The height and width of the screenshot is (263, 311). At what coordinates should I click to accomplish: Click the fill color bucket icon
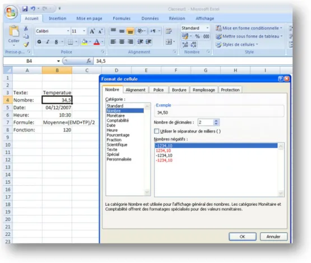click(x=85, y=42)
